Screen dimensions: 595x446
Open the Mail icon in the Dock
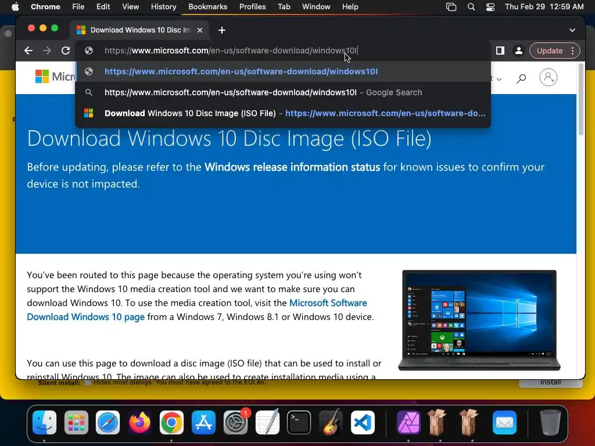point(504,422)
